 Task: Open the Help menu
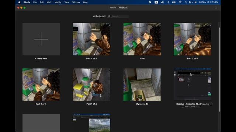coord(85,2)
